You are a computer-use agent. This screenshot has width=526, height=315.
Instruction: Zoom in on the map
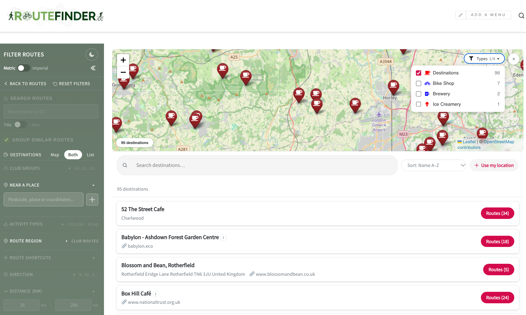123,60
